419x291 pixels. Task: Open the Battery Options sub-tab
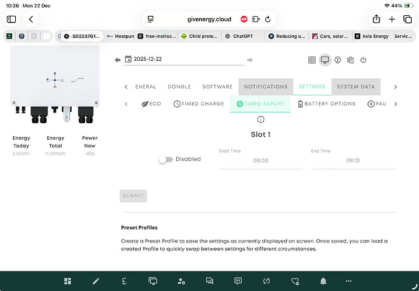[x=326, y=104]
